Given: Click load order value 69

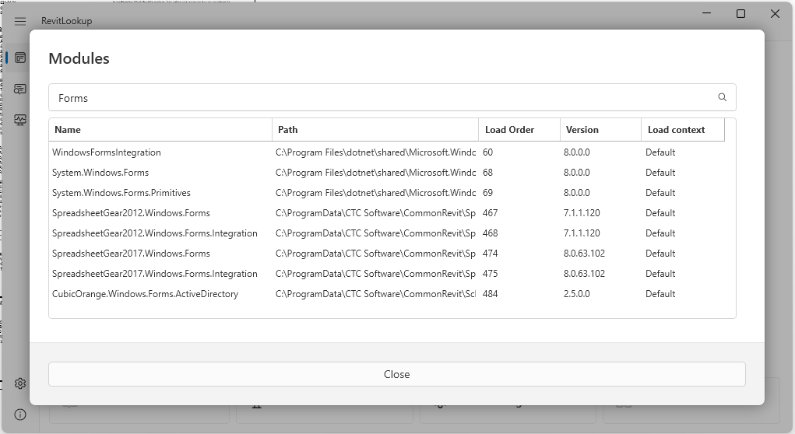Looking at the screenshot, I should coord(487,193).
